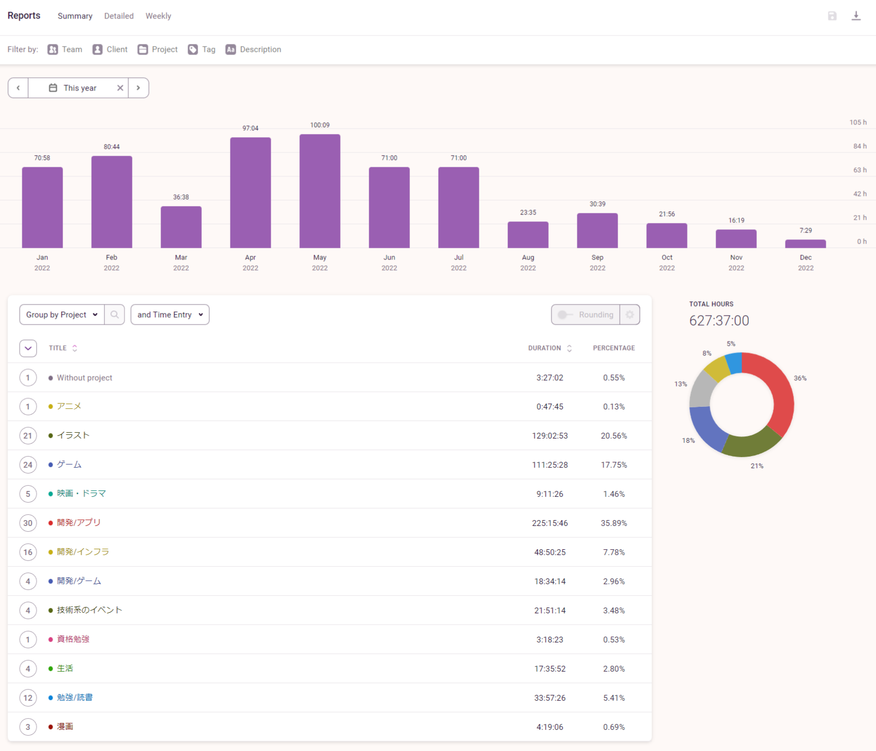Filter by Description icon
The height and width of the screenshot is (751, 876).
(230, 49)
